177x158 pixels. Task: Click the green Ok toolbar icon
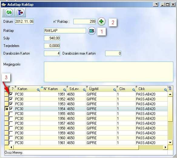click(9, 12)
